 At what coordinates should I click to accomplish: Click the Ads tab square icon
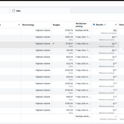click(14, 11)
